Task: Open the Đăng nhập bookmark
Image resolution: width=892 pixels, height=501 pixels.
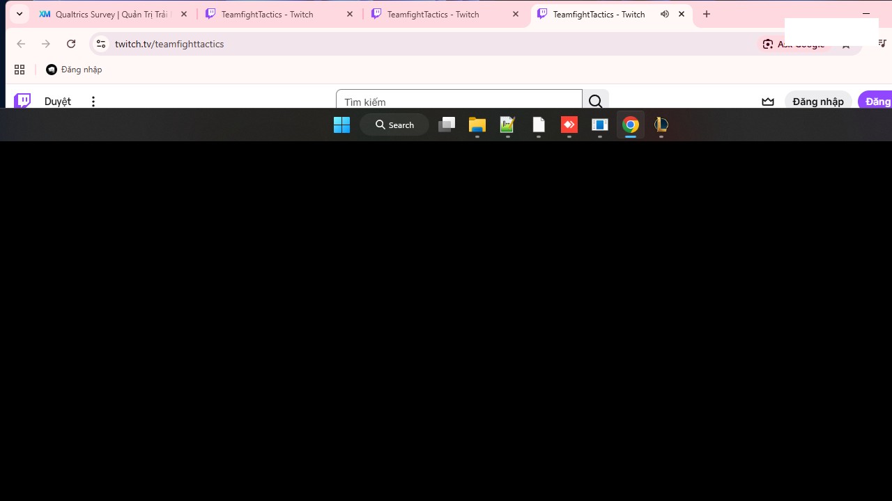Action: click(x=74, y=70)
